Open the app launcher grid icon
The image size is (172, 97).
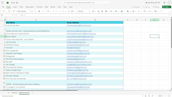(3, 3)
